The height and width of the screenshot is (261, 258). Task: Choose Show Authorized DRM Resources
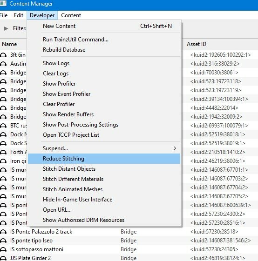104,220
